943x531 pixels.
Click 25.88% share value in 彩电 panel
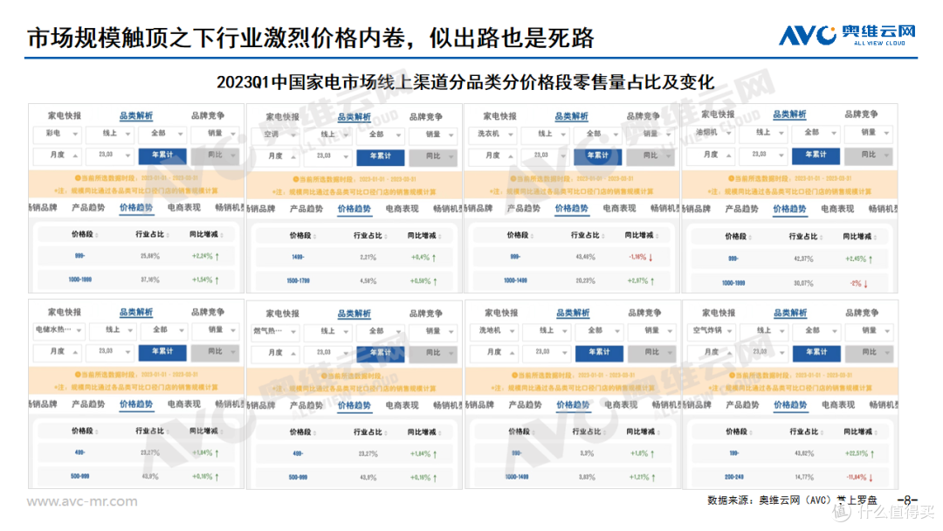150,256
